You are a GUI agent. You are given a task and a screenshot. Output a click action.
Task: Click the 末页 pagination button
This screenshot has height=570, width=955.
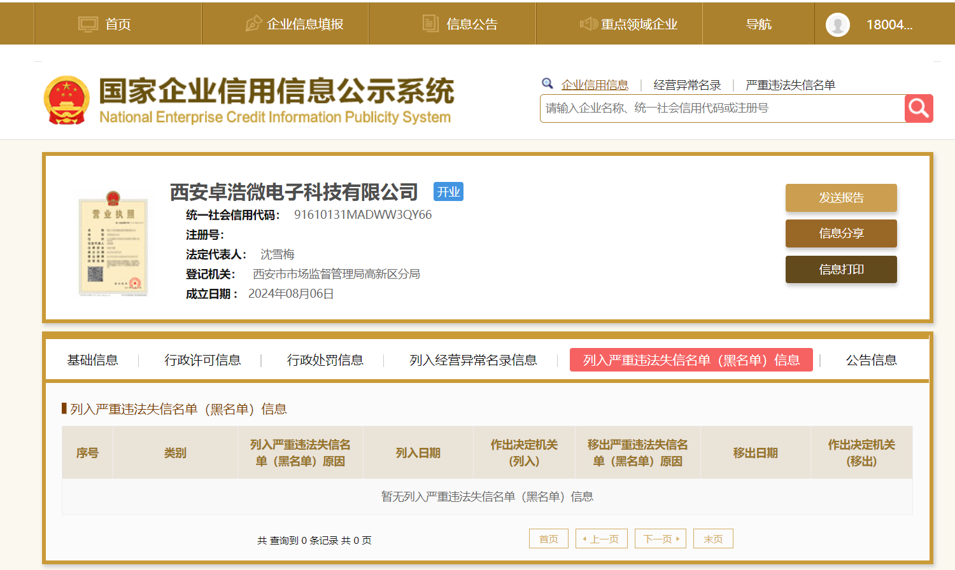[x=713, y=539]
